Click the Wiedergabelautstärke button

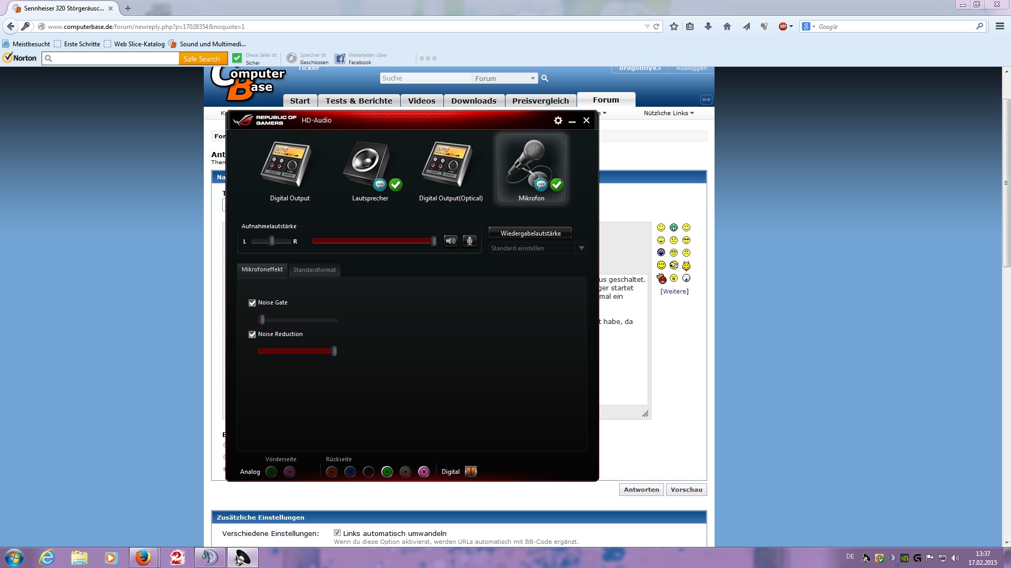click(x=530, y=233)
